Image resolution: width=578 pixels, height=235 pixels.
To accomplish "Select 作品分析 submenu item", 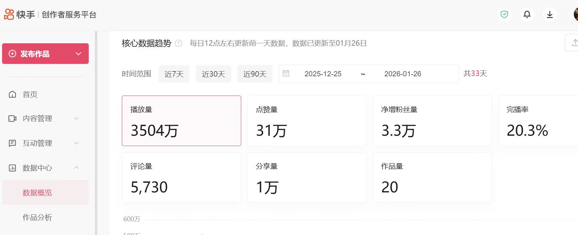I will 45,217.
